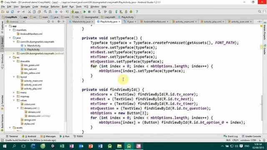
Task: Click the Find magnifier icon
Action: click(x=45, y=12)
